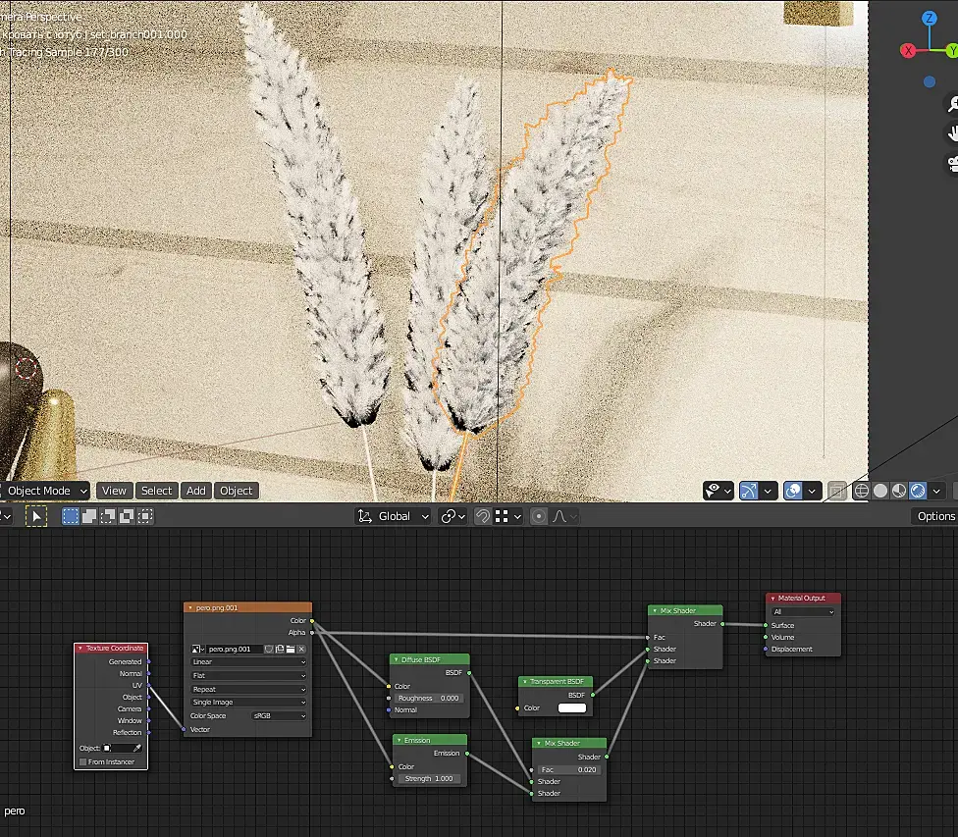This screenshot has width=958, height=837.
Task: Select Material Preview viewport shading
Action: pyautogui.click(x=899, y=491)
